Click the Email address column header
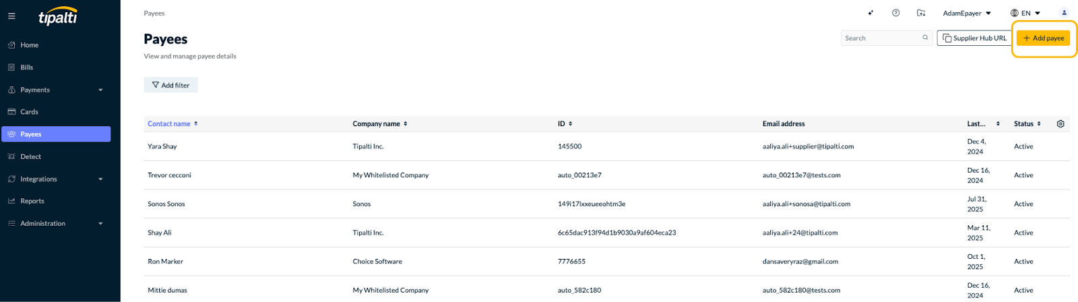1078x302 pixels. click(784, 124)
